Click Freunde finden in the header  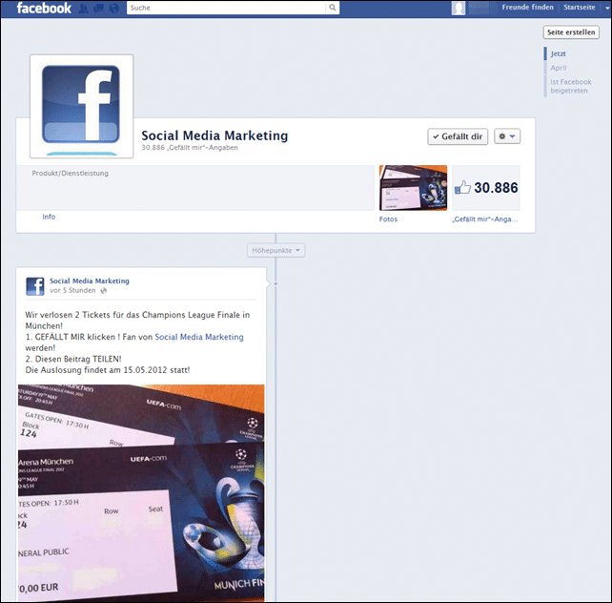pos(527,7)
